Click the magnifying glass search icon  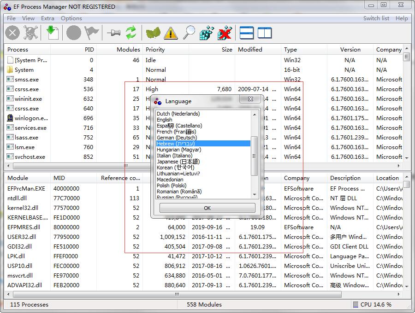click(x=189, y=33)
